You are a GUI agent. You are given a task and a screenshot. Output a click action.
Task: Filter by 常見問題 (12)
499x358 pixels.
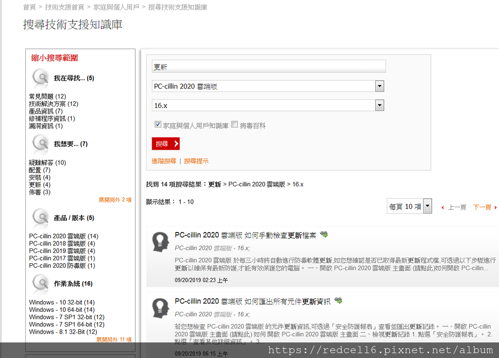click(47, 96)
